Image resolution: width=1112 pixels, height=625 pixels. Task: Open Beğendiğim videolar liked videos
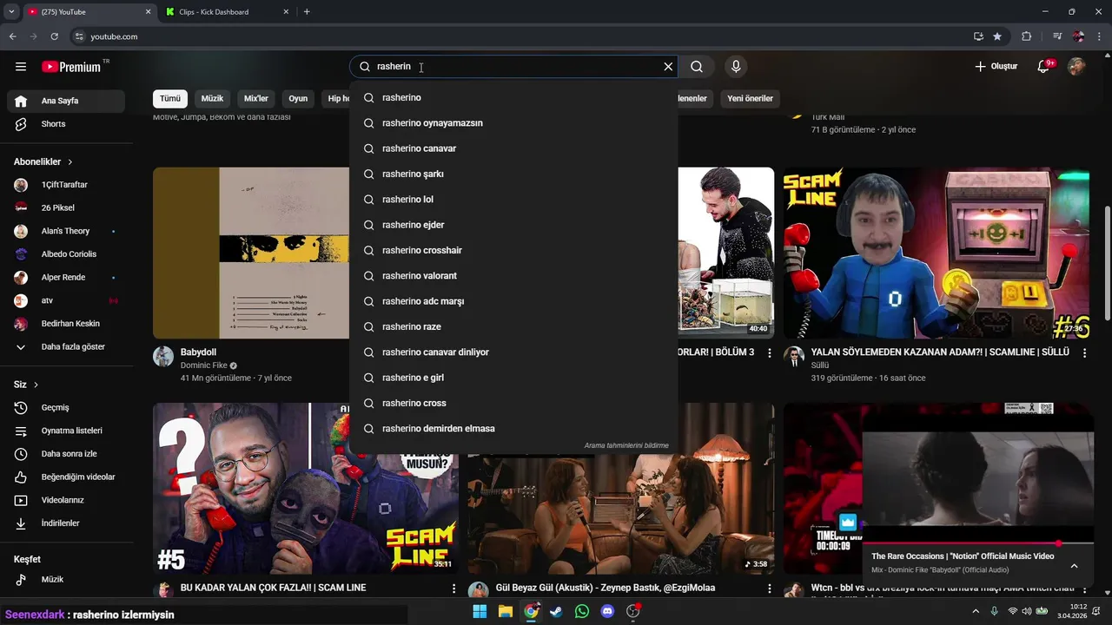point(66,477)
